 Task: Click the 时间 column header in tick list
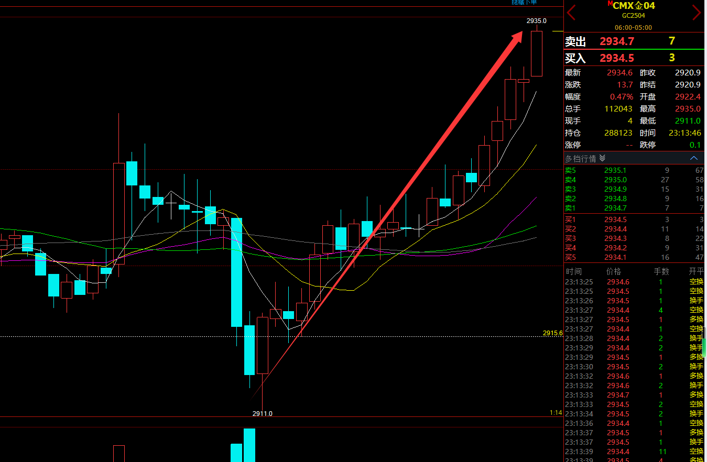point(574,271)
